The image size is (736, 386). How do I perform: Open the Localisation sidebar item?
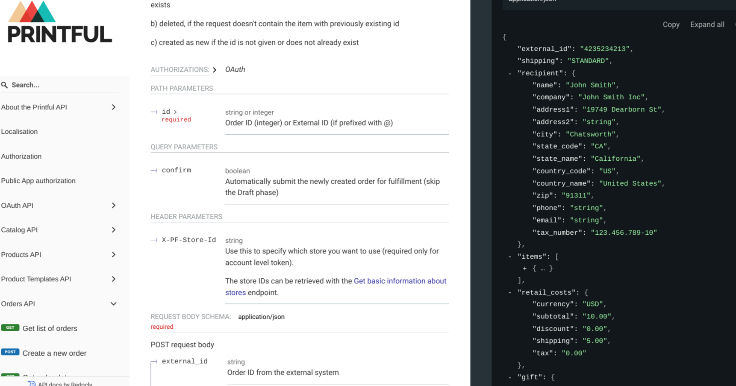click(x=19, y=132)
